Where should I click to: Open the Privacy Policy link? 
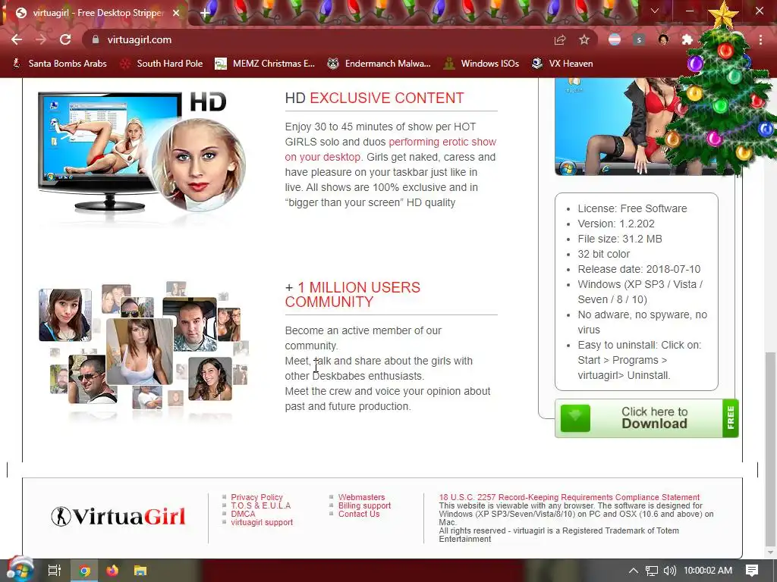(256, 497)
